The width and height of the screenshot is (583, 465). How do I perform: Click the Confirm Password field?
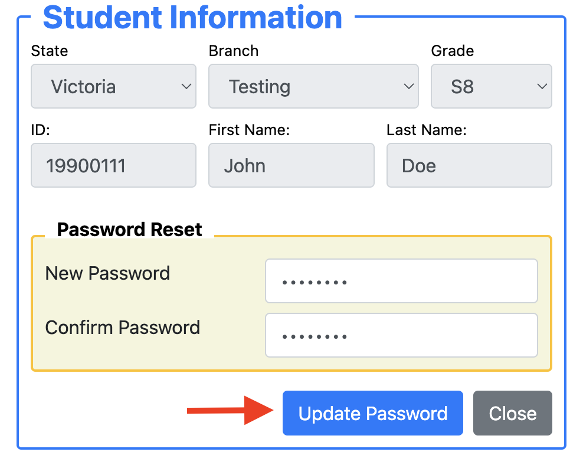point(401,335)
